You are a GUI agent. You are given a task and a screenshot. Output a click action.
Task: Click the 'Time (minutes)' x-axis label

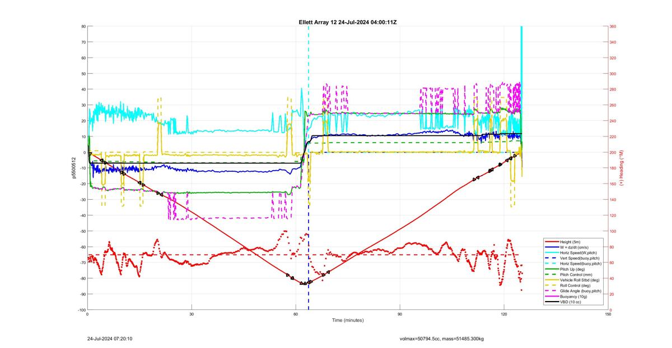point(348,320)
